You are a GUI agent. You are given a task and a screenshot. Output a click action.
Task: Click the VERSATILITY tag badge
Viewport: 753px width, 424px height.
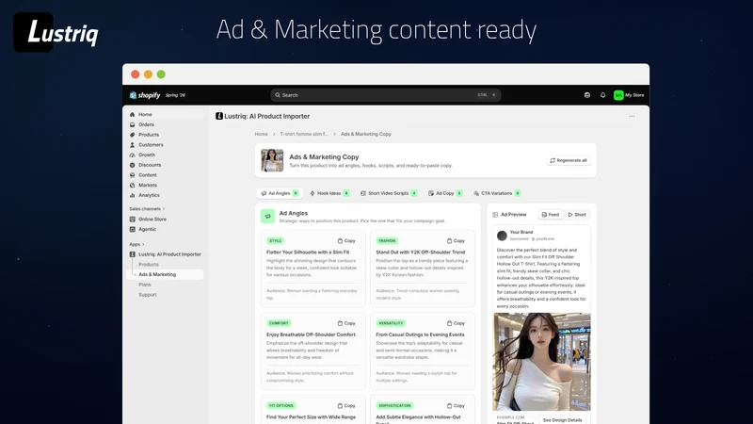click(391, 323)
